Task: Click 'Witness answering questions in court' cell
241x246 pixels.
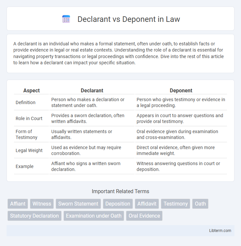Action: (x=181, y=166)
